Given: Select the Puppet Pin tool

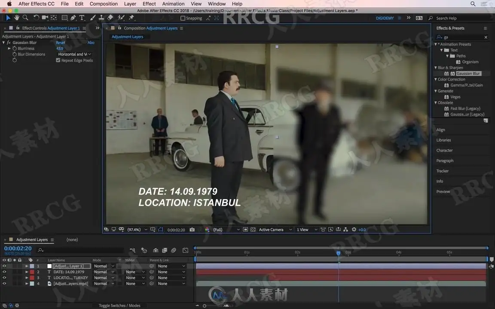Looking at the screenshot, I should [131, 18].
